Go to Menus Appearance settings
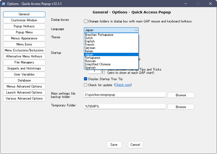 coord(24,38)
